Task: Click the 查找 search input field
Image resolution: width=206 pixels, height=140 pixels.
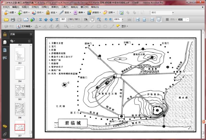Action: [x=161, y=12]
